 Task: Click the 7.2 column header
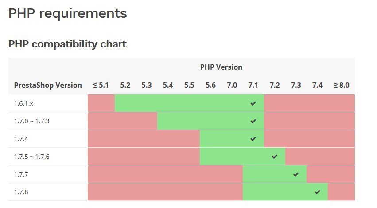275,85
